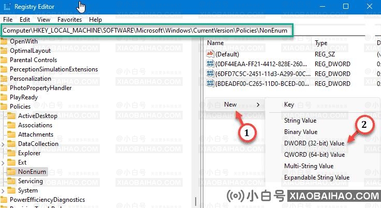Select the NonEnum folder icon
This screenshot has width=381, height=208.
pyautogui.click(x=11, y=172)
